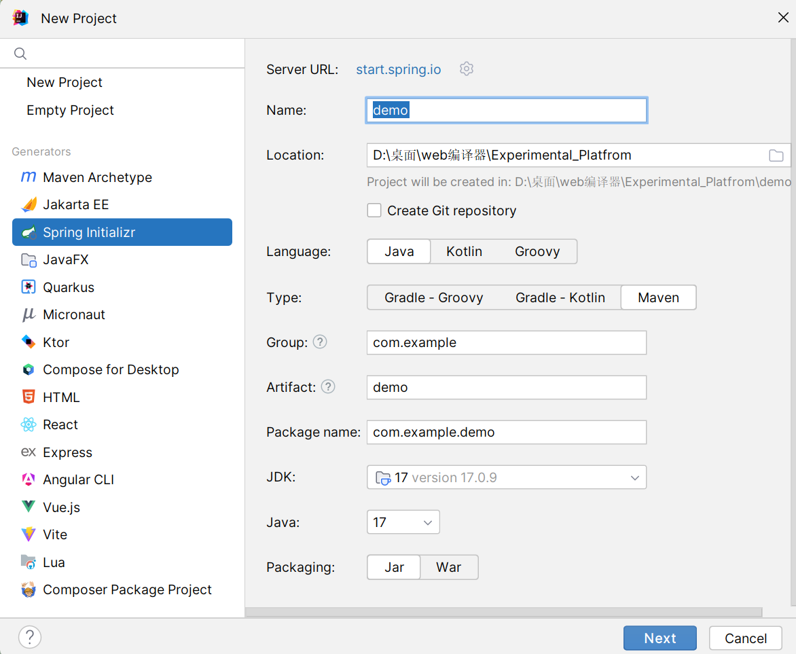Select the Vue.js generator icon
This screenshot has height=654, width=796.
[x=29, y=507]
